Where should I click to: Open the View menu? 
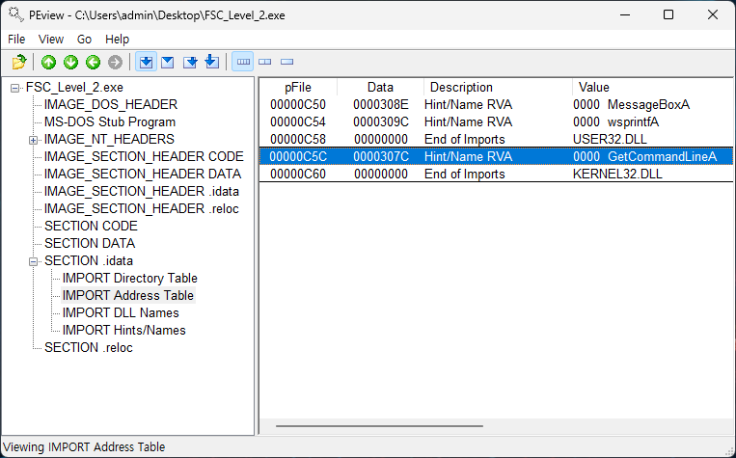coord(51,40)
